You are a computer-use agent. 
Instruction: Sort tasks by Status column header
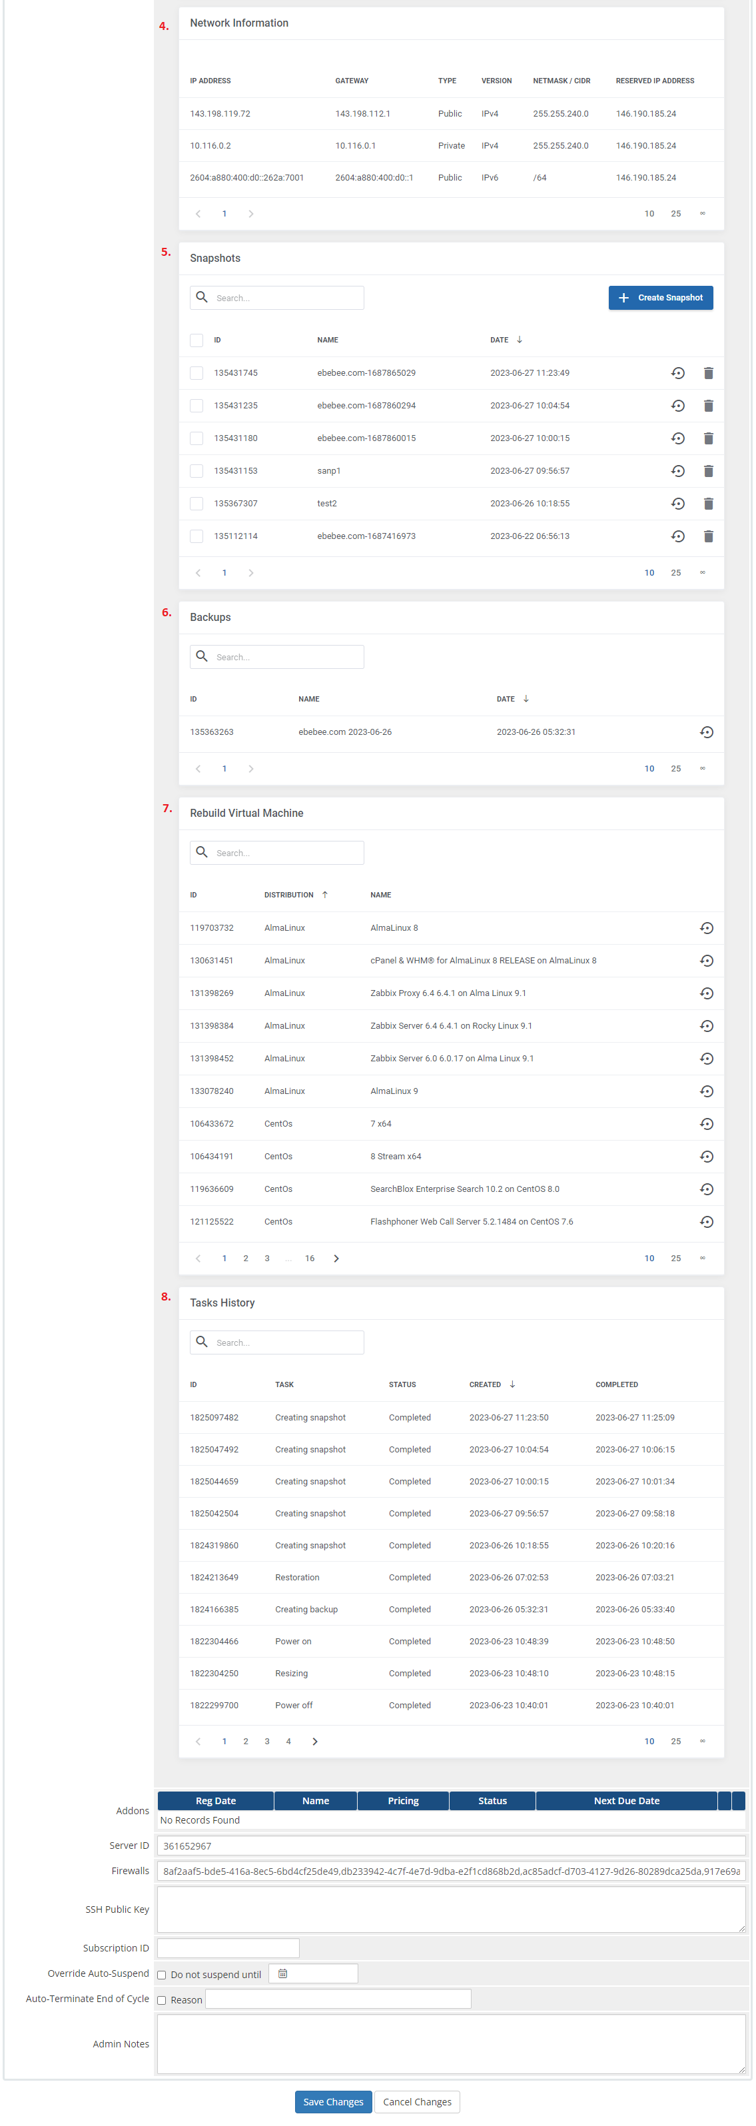[x=402, y=1384]
